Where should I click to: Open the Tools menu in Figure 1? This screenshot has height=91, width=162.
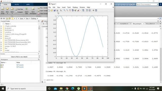pyautogui.click(x=69, y=7)
